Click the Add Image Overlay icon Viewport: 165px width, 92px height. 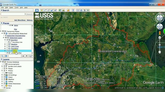(x=52, y=10)
